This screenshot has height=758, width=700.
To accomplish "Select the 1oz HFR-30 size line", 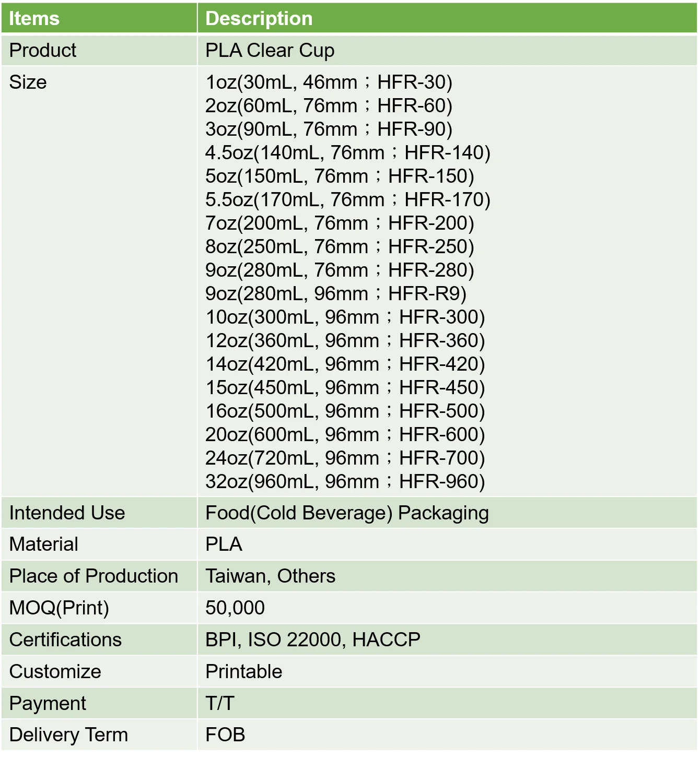I will [329, 82].
